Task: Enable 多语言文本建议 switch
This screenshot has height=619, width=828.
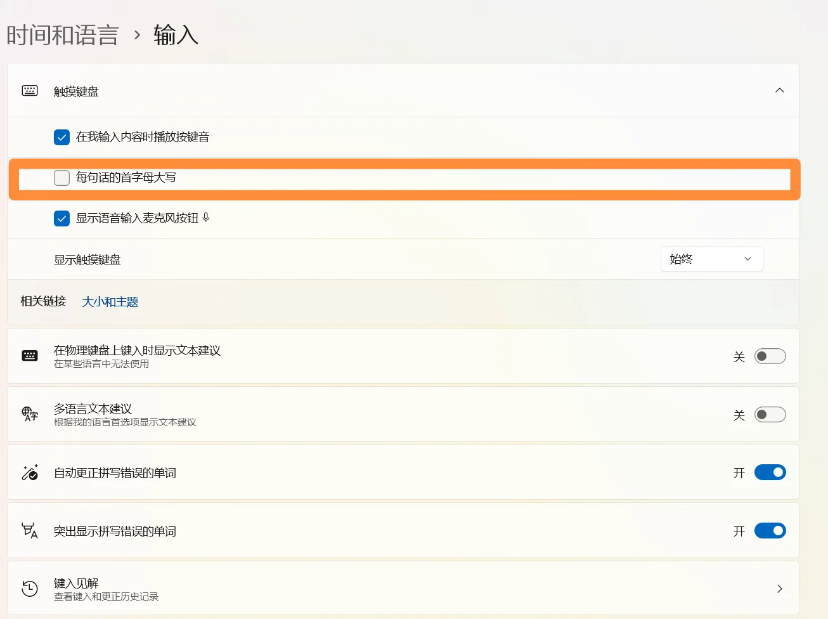Action: pyautogui.click(x=770, y=414)
